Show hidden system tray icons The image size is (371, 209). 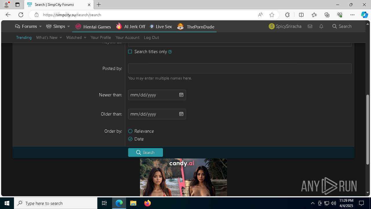[x=312, y=203]
